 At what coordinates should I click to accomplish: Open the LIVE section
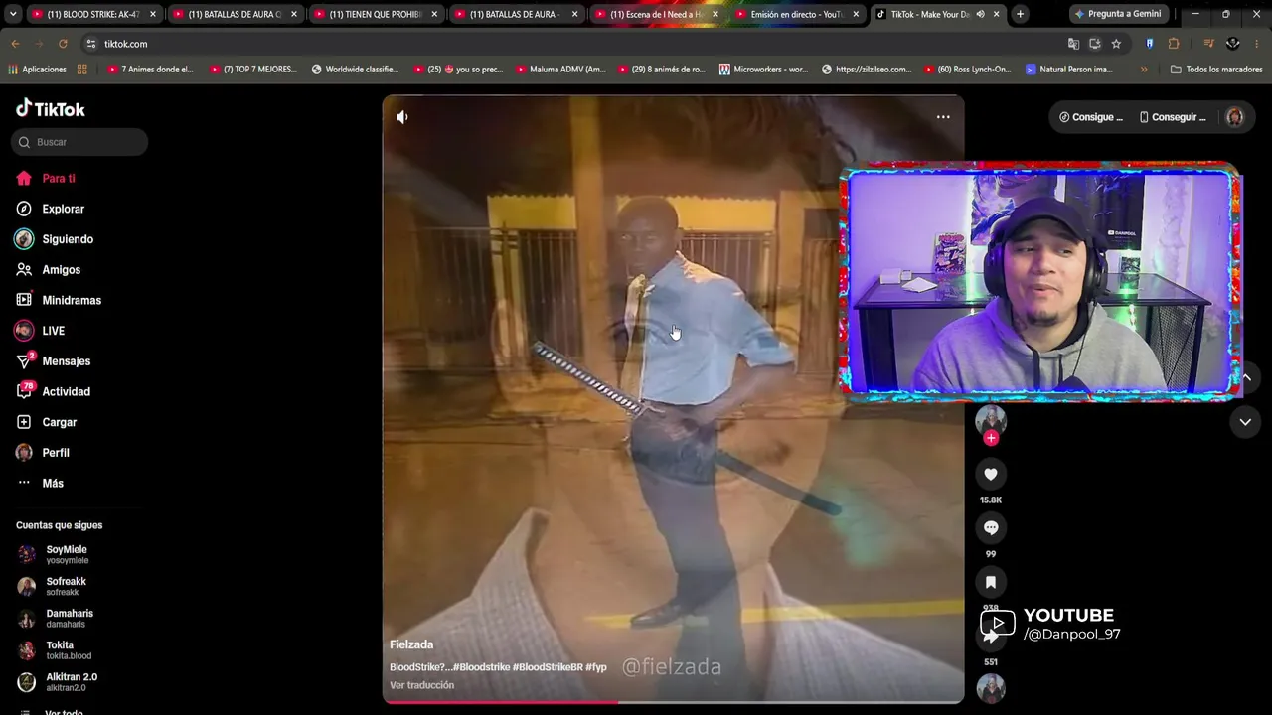(40, 331)
